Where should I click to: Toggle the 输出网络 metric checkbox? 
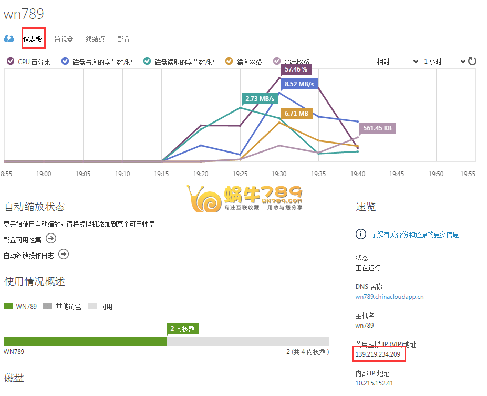point(277,62)
